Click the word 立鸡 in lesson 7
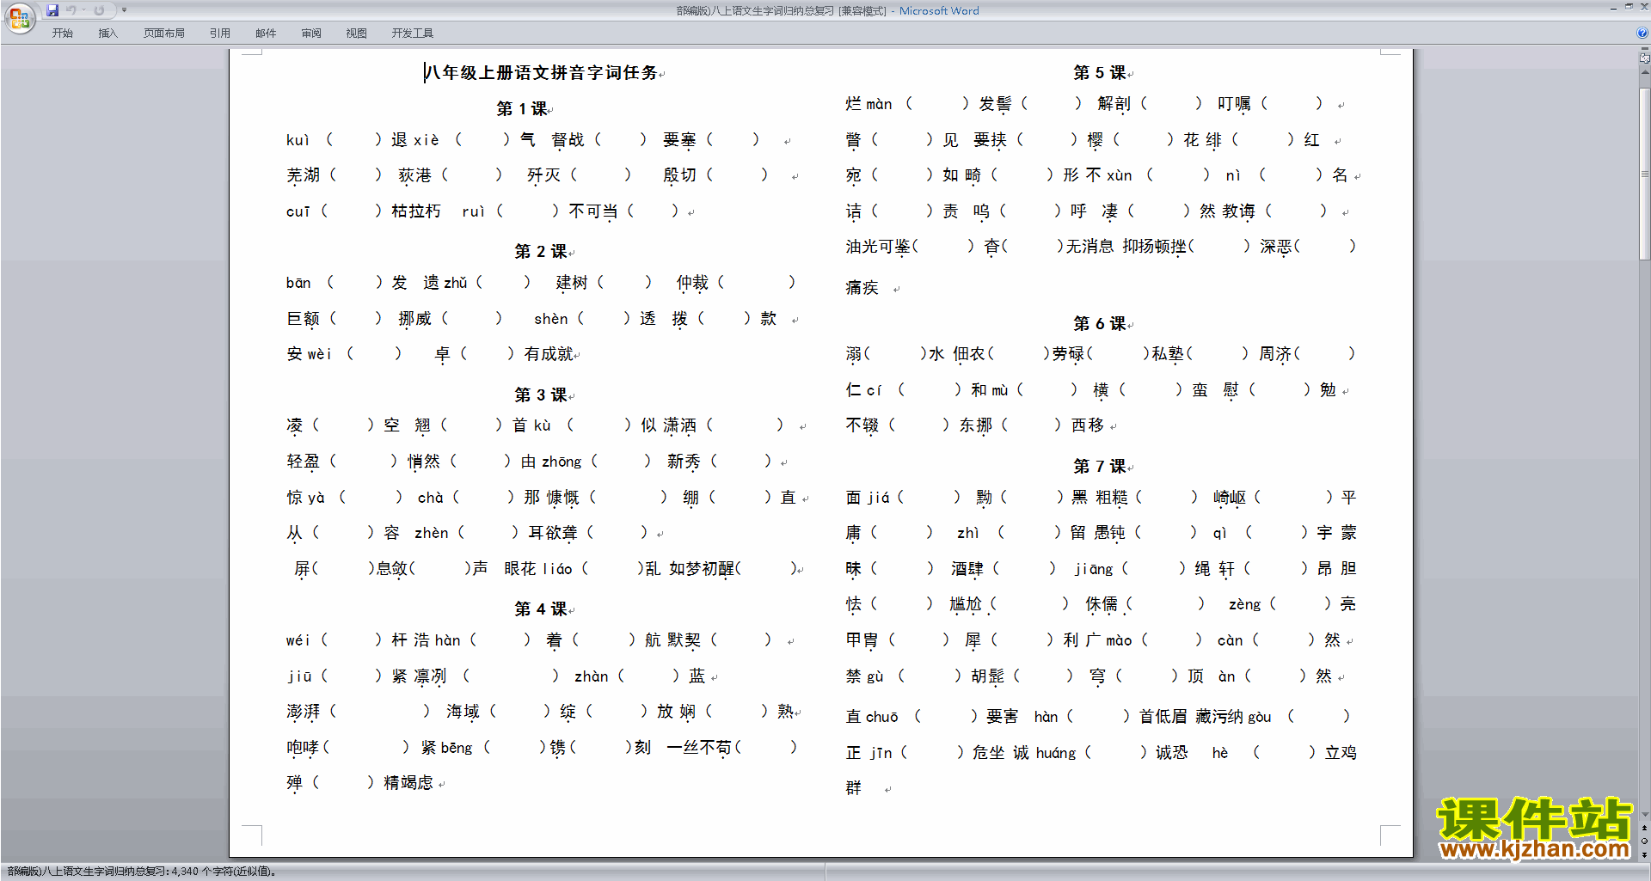The height and width of the screenshot is (881, 1651). pyautogui.click(x=1341, y=753)
